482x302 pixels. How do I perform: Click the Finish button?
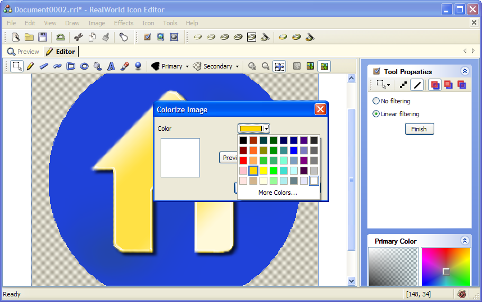click(x=419, y=129)
